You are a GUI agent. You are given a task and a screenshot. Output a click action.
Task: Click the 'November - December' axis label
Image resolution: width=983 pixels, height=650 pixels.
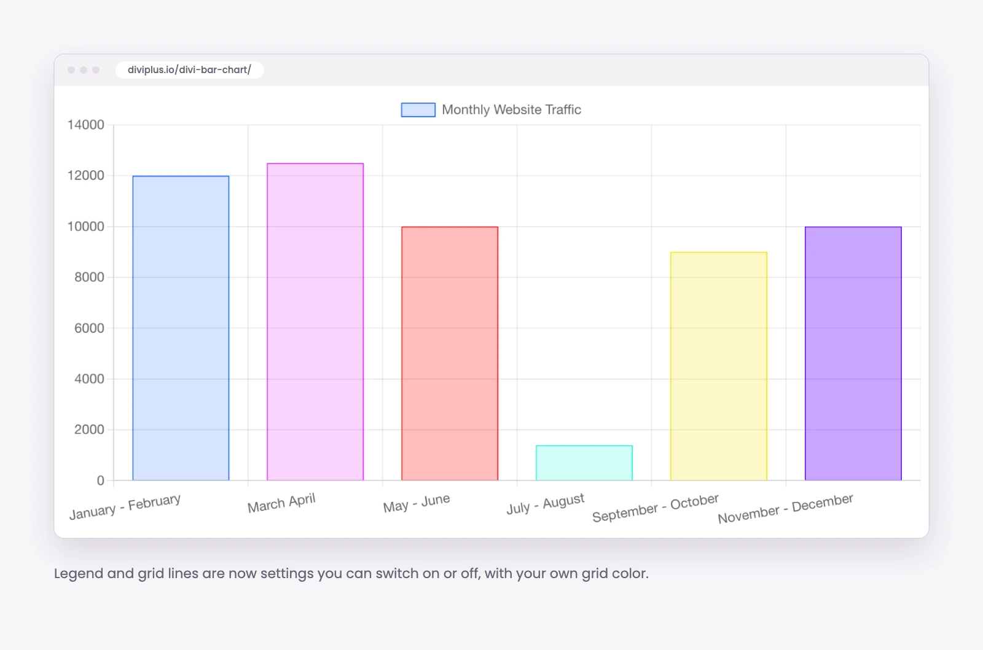point(786,509)
